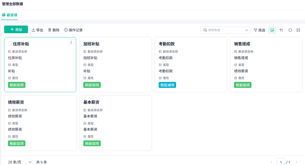Go to the next page arrow
This screenshot has height=165, width=305.
coord(296,162)
